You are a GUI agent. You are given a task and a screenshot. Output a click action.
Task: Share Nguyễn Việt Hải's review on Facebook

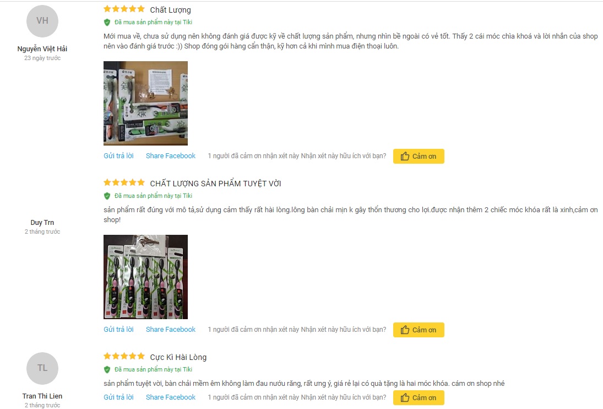171,156
